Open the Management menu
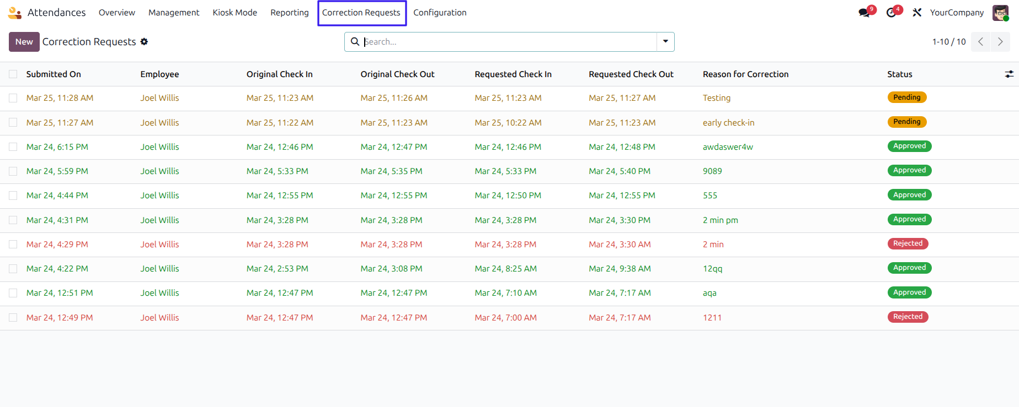Image resolution: width=1019 pixels, height=407 pixels. pyautogui.click(x=174, y=13)
